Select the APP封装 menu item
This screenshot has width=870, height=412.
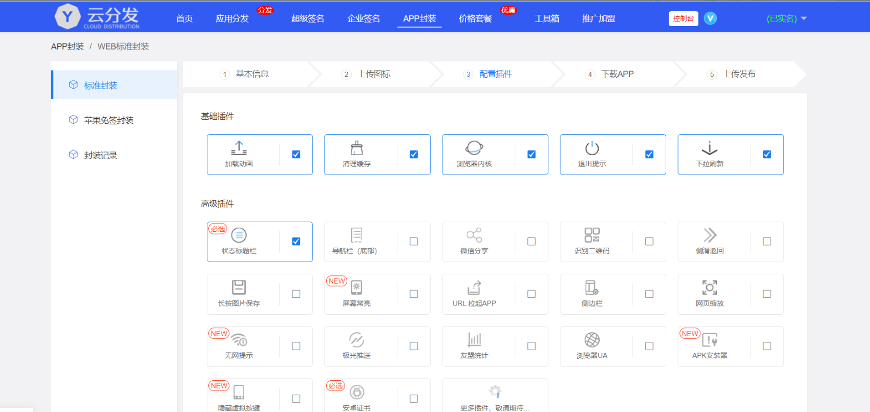point(419,18)
